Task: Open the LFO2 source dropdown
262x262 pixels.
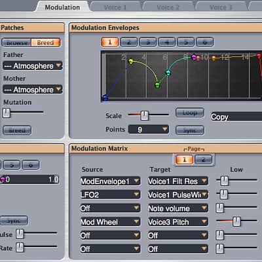Action: 110,195
